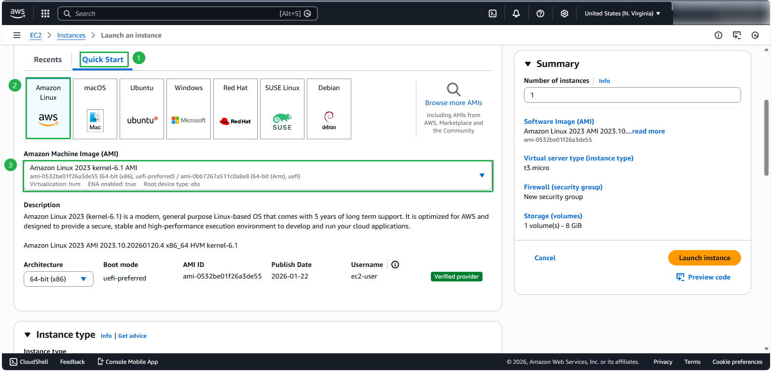Click the Preview code icon
Image resolution: width=772 pixels, height=372 pixels.
tap(680, 277)
